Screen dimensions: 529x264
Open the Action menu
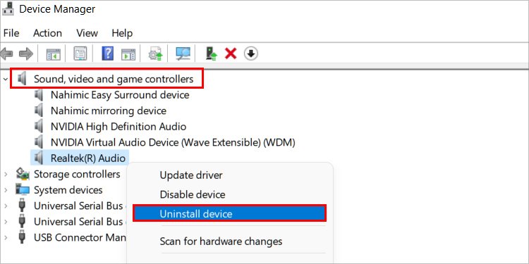coord(47,33)
